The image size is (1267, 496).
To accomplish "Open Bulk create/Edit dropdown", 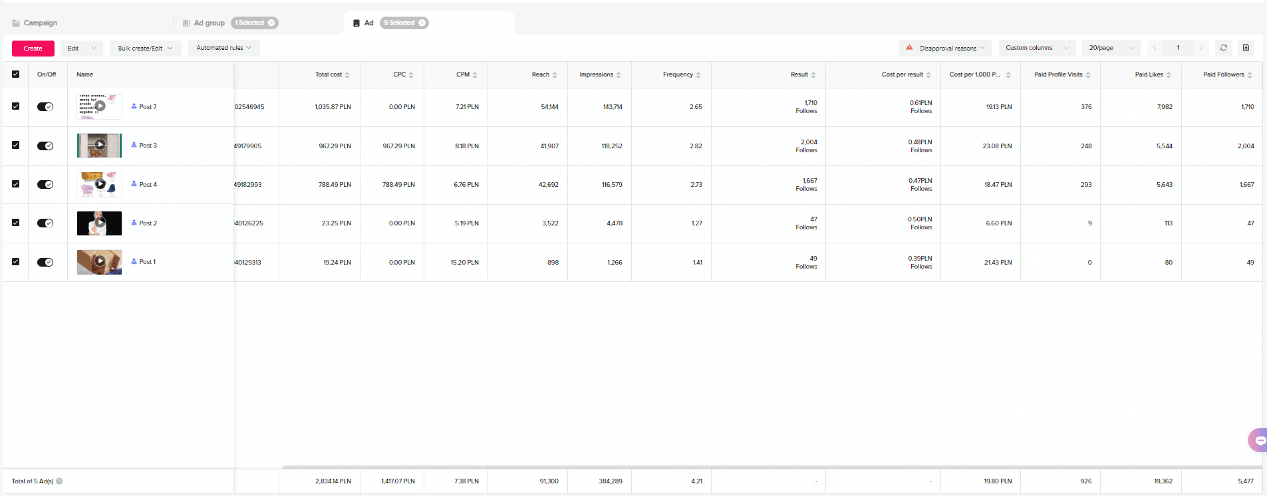I will [x=145, y=48].
